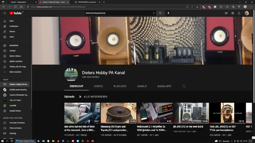Open Jens88 subscription
Viewport: 255px width, 143px height.
(15, 106)
